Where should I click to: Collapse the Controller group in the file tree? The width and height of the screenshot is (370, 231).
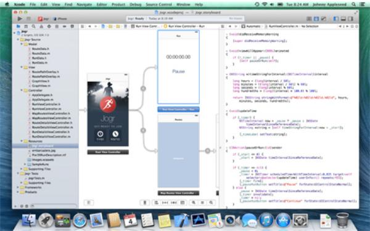[22, 91]
